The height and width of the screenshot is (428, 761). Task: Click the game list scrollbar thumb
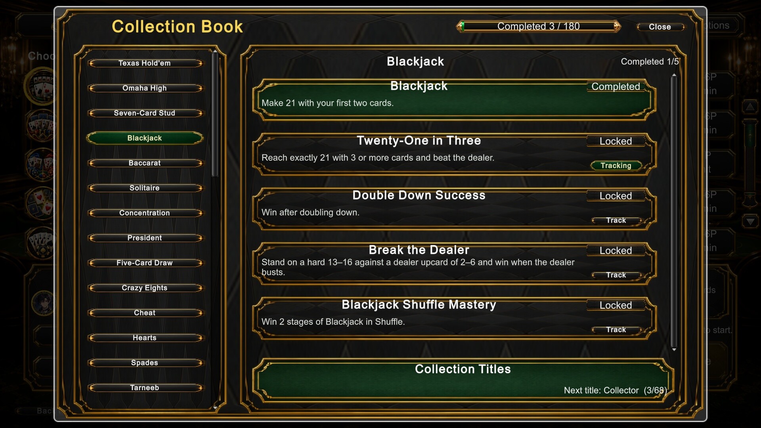[x=215, y=115]
